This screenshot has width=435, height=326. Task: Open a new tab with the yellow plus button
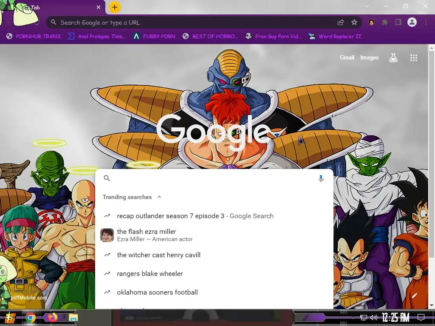115,8
